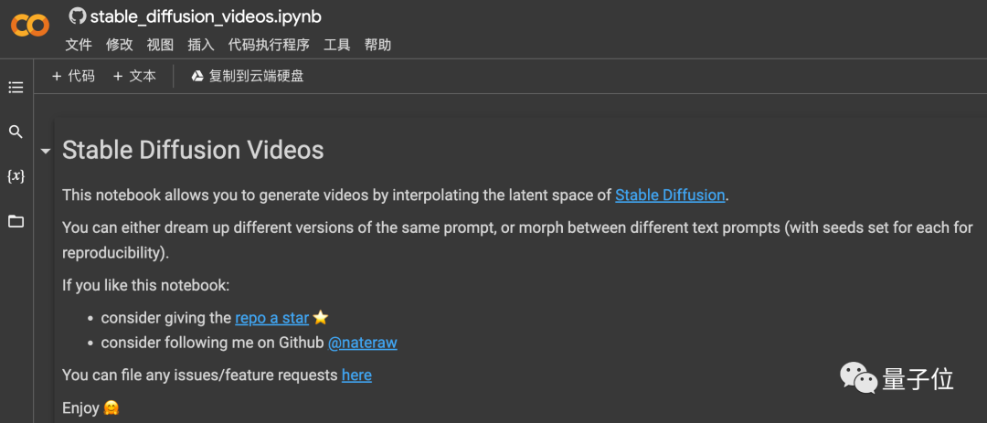Open the files folder icon in sidebar
The image size is (987, 423).
tap(16, 221)
